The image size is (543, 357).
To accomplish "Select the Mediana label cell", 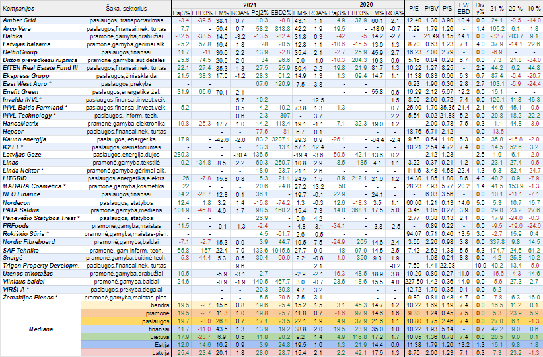I will [x=40, y=329].
